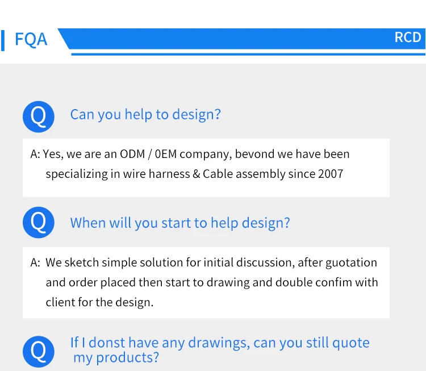
Task: Click the Q icon beside "If I donst have any drawings"
Action: pos(38,352)
